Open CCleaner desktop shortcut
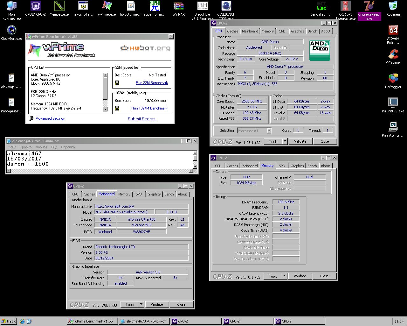Screen dimensions: 407x326 [x=393, y=57]
